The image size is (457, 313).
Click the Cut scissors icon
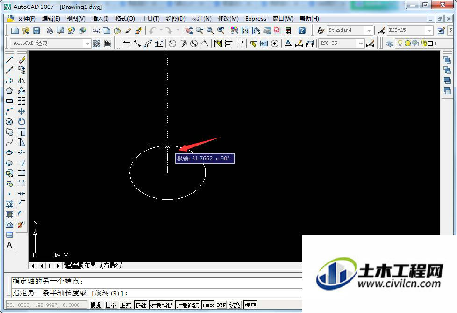pos(96,30)
